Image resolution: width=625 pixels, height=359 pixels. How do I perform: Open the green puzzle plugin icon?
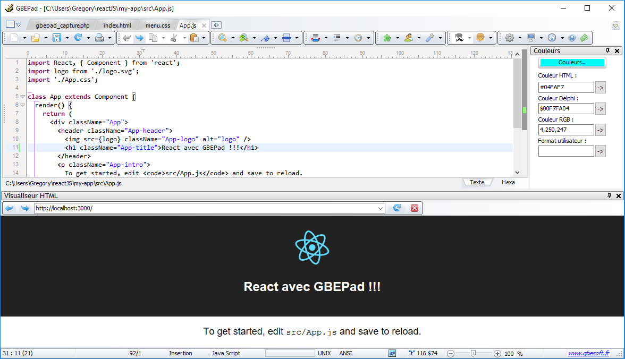coord(387,38)
